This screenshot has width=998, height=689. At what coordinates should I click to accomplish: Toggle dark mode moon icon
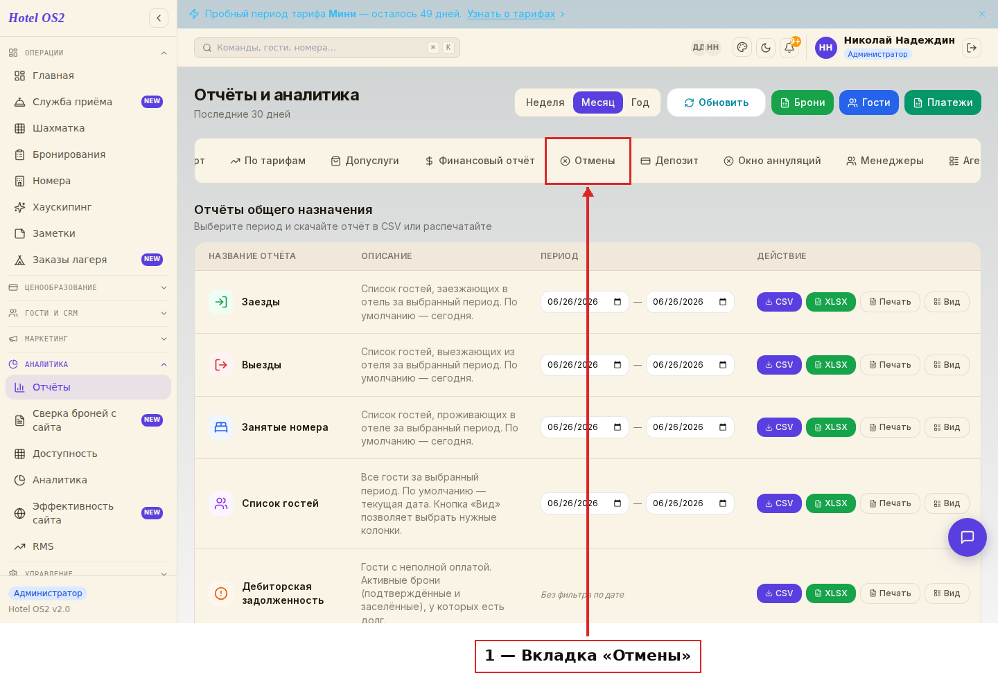[766, 48]
